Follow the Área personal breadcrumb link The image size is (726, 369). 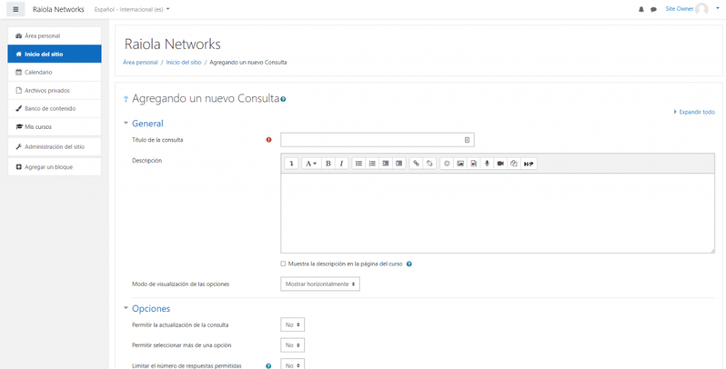140,62
